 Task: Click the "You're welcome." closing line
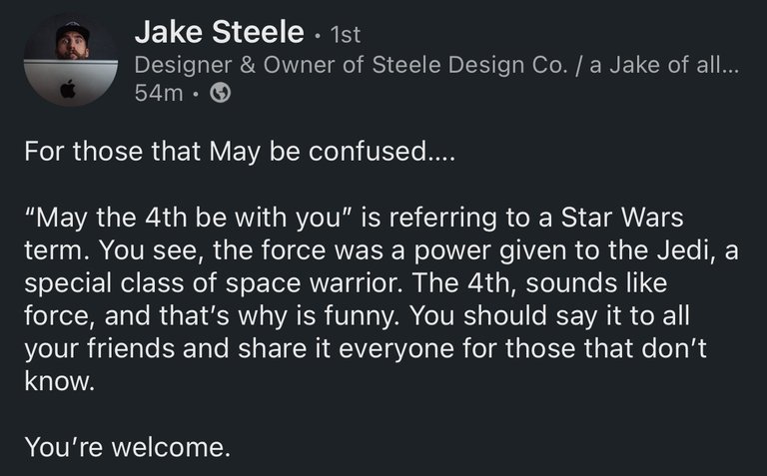[127, 447]
